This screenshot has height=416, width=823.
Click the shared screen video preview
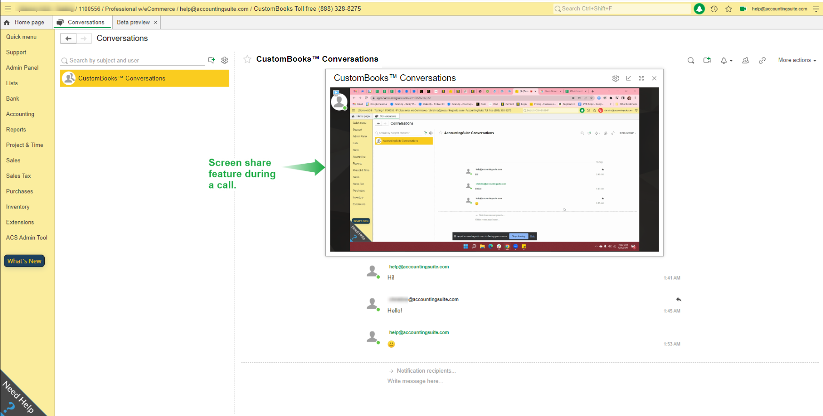[494, 169]
